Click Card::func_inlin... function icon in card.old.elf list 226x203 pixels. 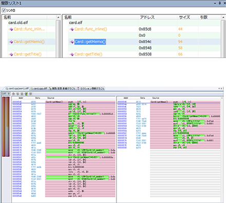(11, 29)
